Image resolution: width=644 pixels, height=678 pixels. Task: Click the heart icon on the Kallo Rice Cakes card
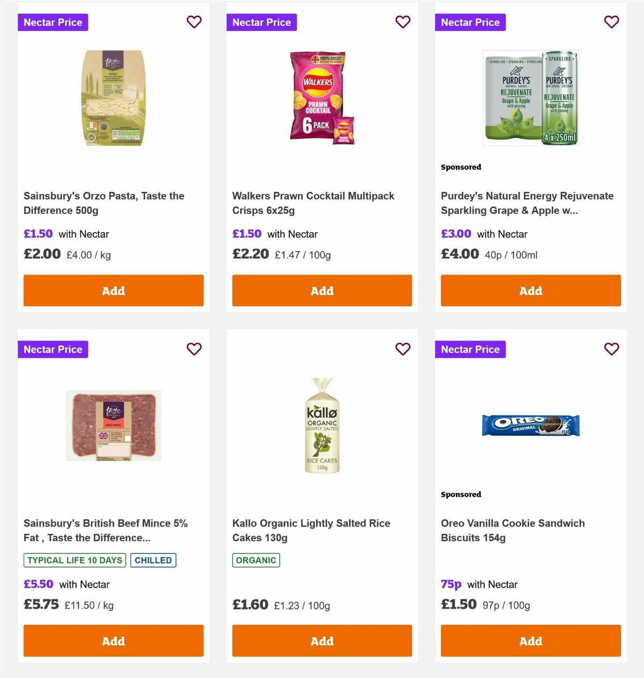[x=402, y=349]
